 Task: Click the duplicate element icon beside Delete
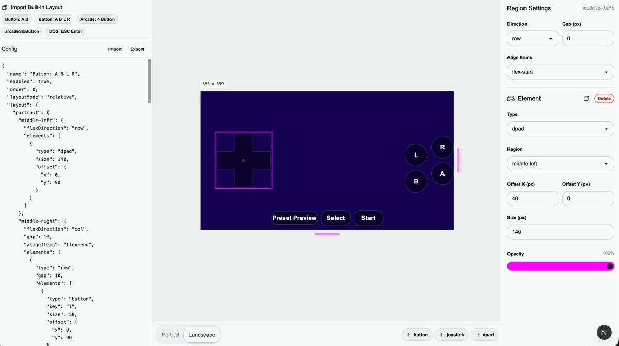coord(586,99)
